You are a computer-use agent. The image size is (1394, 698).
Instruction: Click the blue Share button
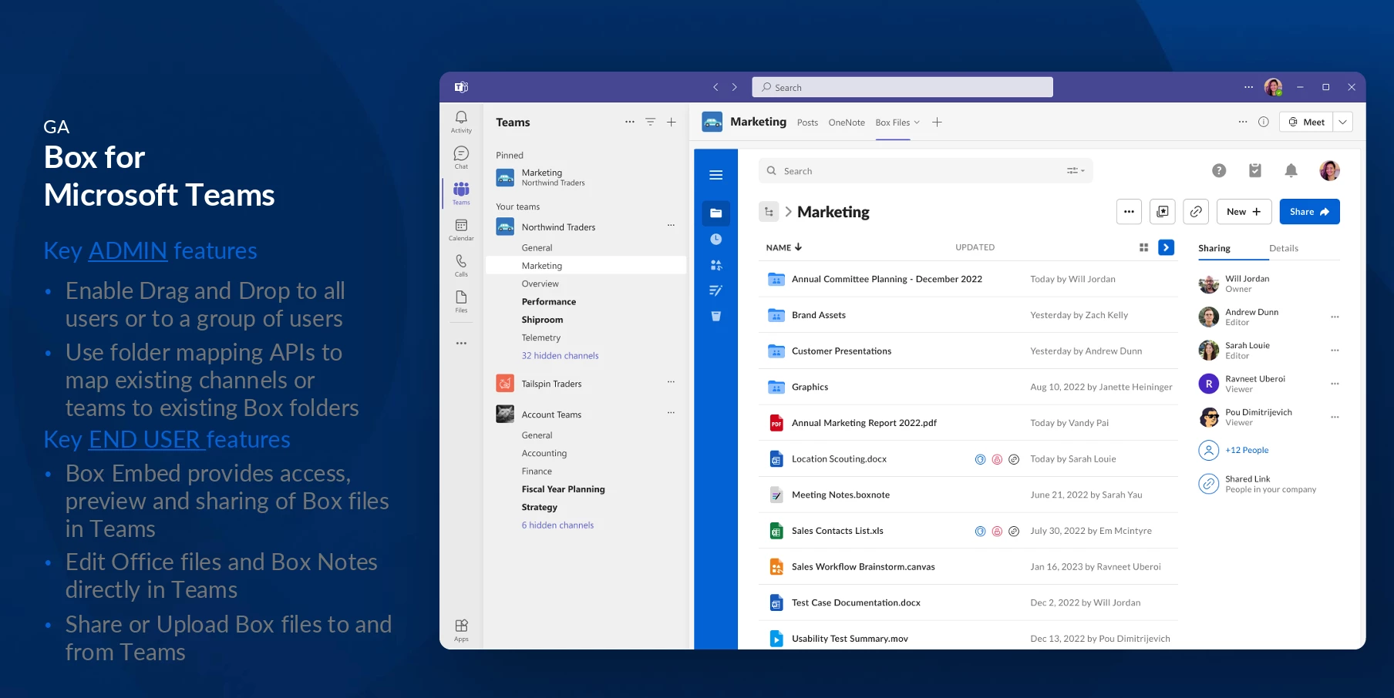coord(1309,212)
